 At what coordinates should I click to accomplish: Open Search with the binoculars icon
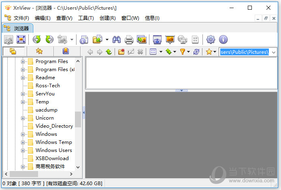[x=117, y=40]
